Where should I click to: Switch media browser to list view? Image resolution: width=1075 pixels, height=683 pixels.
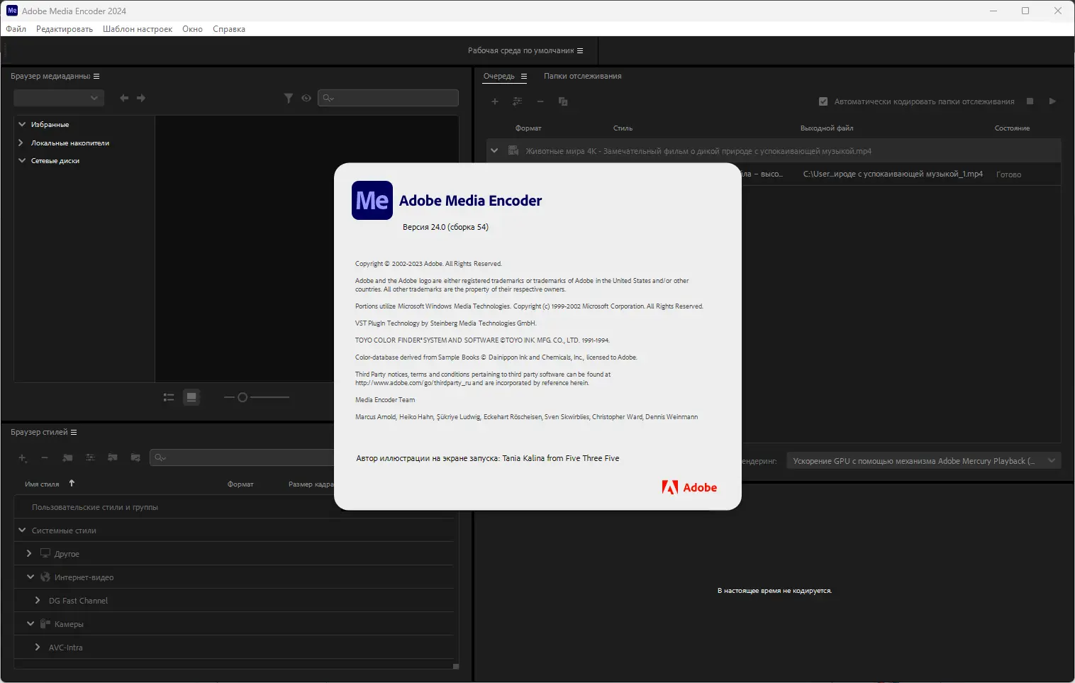169,397
